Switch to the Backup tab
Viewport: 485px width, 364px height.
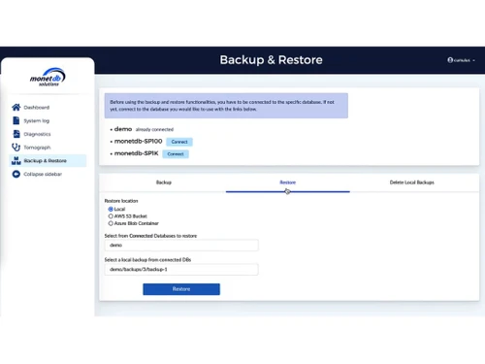pos(164,182)
